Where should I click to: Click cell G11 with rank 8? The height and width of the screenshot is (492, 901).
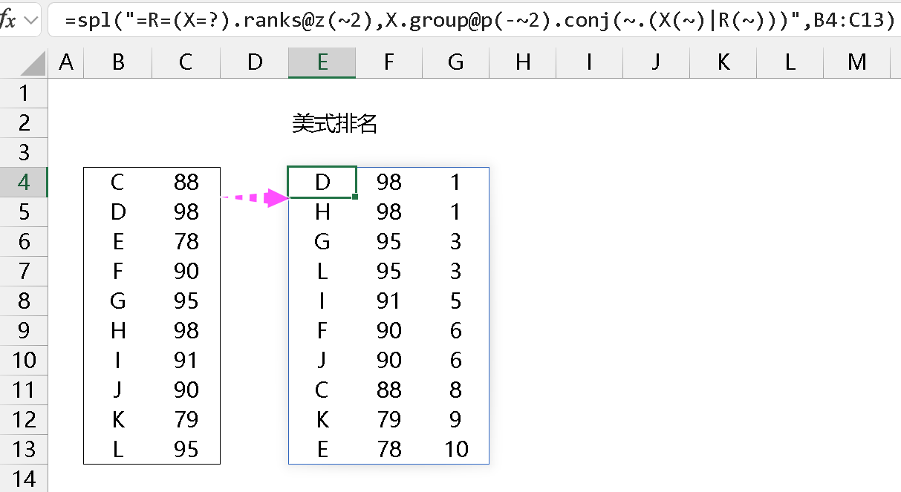click(x=455, y=390)
